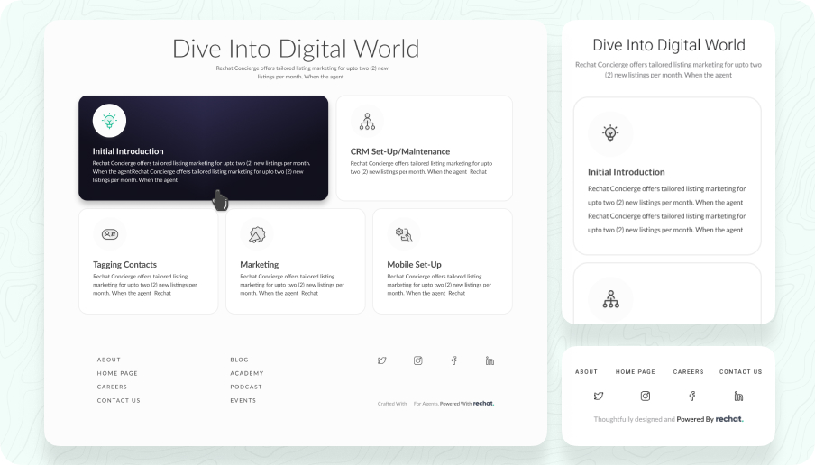
Task: Go to the ACADEMY footer link
Action: (x=247, y=373)
